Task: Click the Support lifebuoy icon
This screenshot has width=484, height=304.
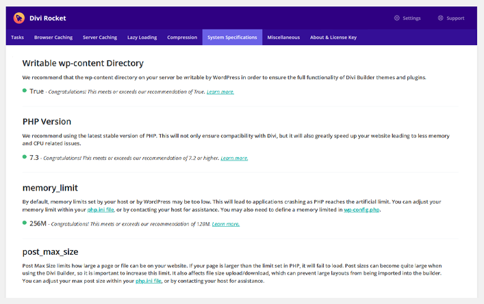Action: coord(440,18)
